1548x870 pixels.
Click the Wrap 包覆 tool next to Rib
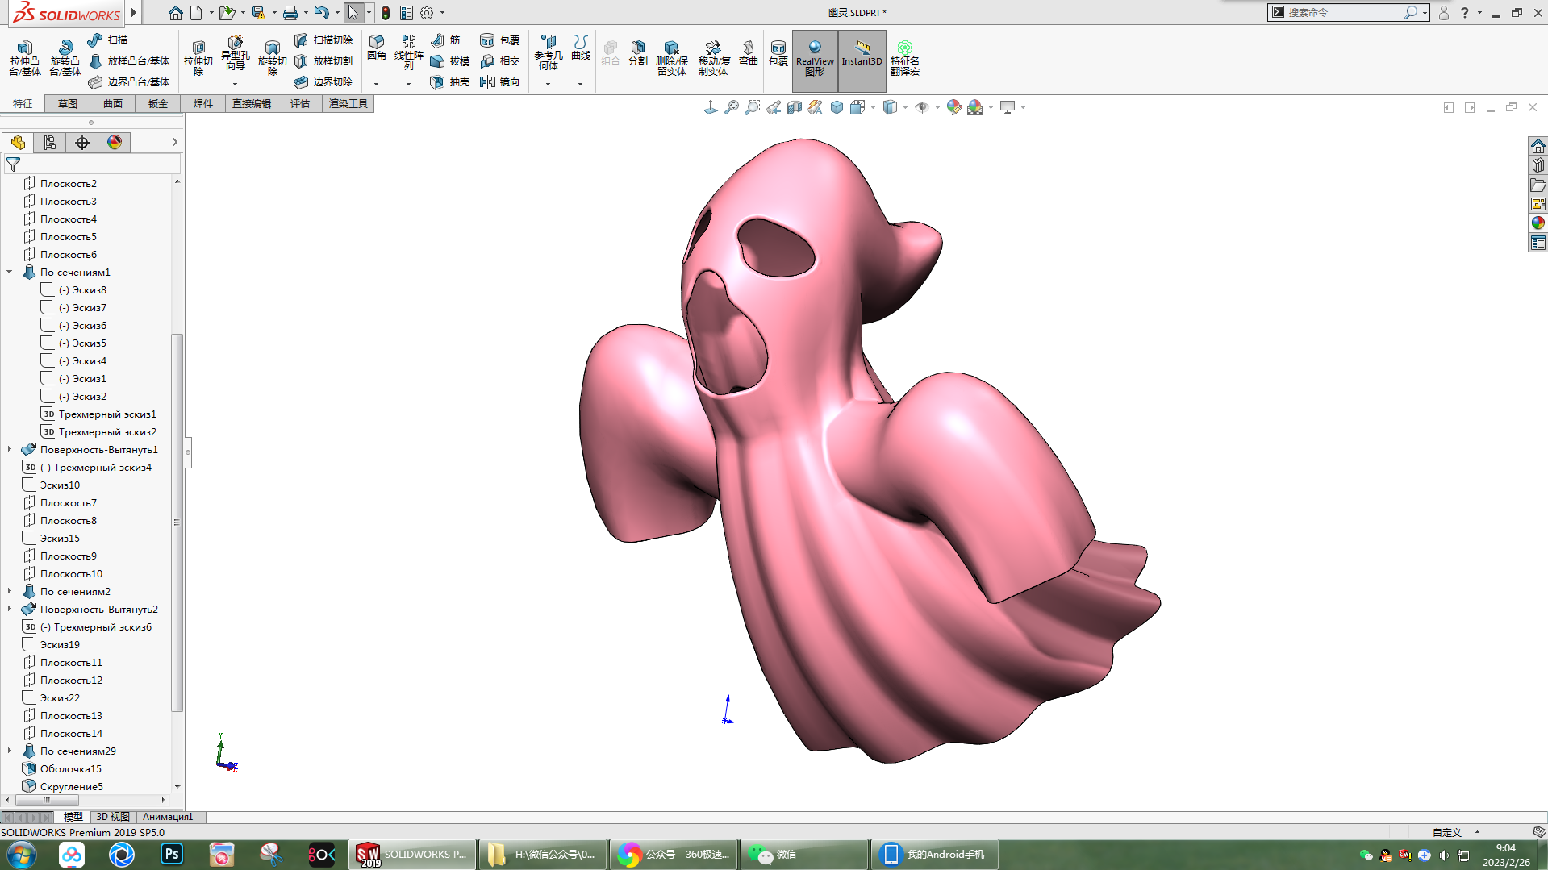pos(499,40)
